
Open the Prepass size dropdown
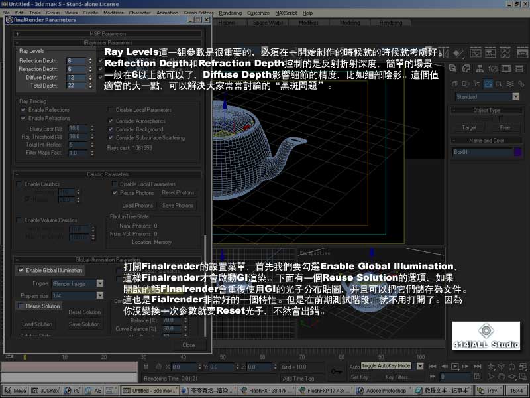100,295
